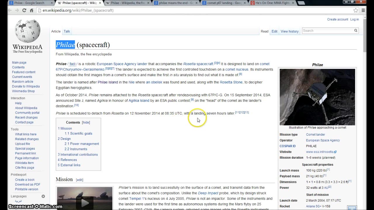Open Donate to Wikipedia link
Viewport: 374px width, 210px height.
(26, 86)
